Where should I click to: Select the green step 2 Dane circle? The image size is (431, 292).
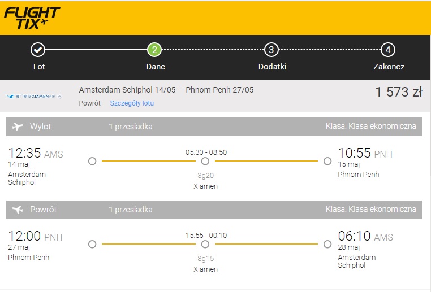[154, 50]
